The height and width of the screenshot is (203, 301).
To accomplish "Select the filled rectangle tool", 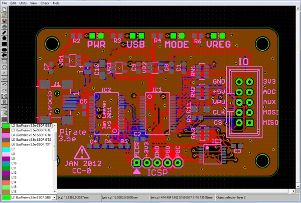I will tap(4, 44).
